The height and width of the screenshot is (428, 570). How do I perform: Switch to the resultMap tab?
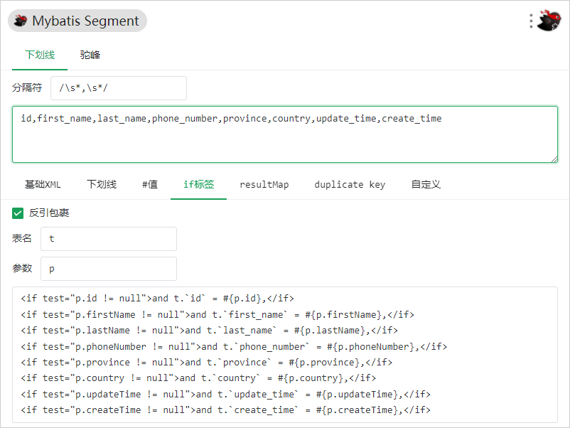[x=264, y=184]
